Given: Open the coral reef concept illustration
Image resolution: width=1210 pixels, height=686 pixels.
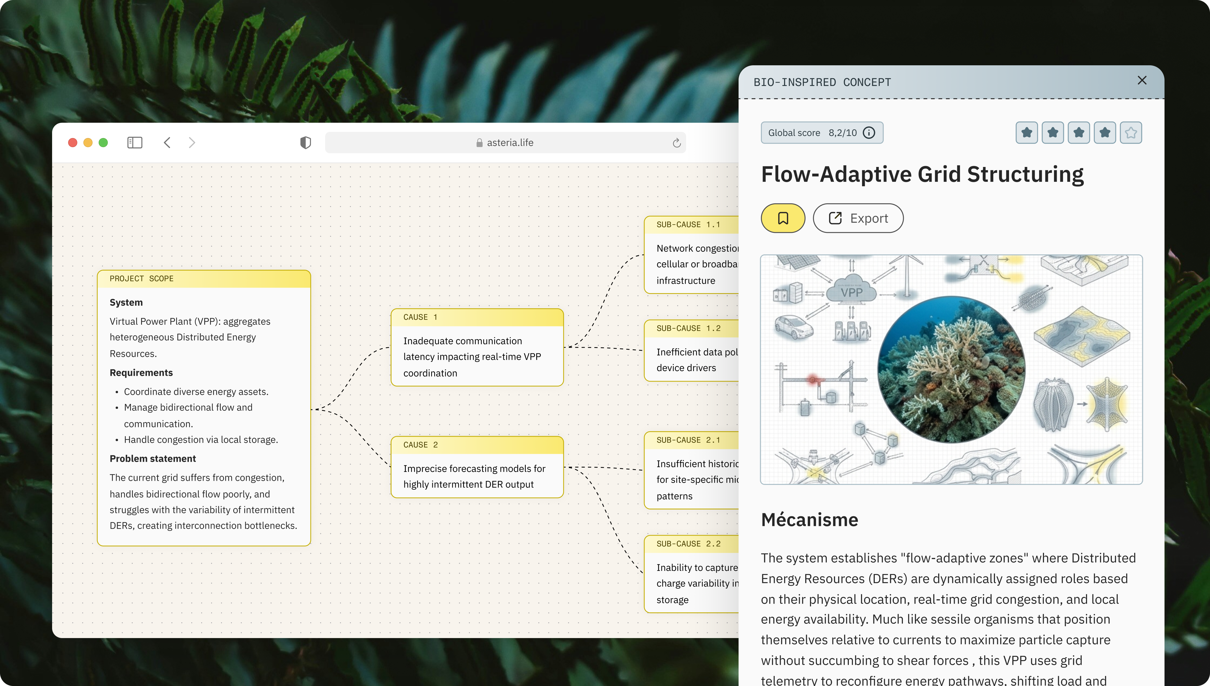Looking at the screenshot, I should (951, 369).
